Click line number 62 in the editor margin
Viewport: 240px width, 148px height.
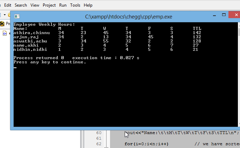[99, 144]
